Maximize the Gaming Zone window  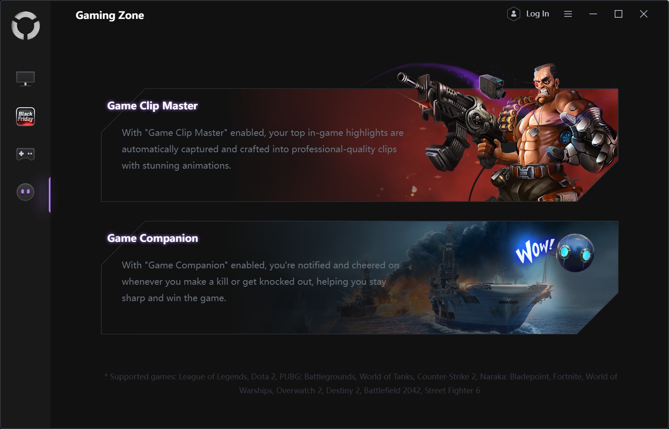[x=619, y=14]
